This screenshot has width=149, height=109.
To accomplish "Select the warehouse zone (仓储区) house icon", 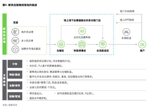I will tap(61, 44).
